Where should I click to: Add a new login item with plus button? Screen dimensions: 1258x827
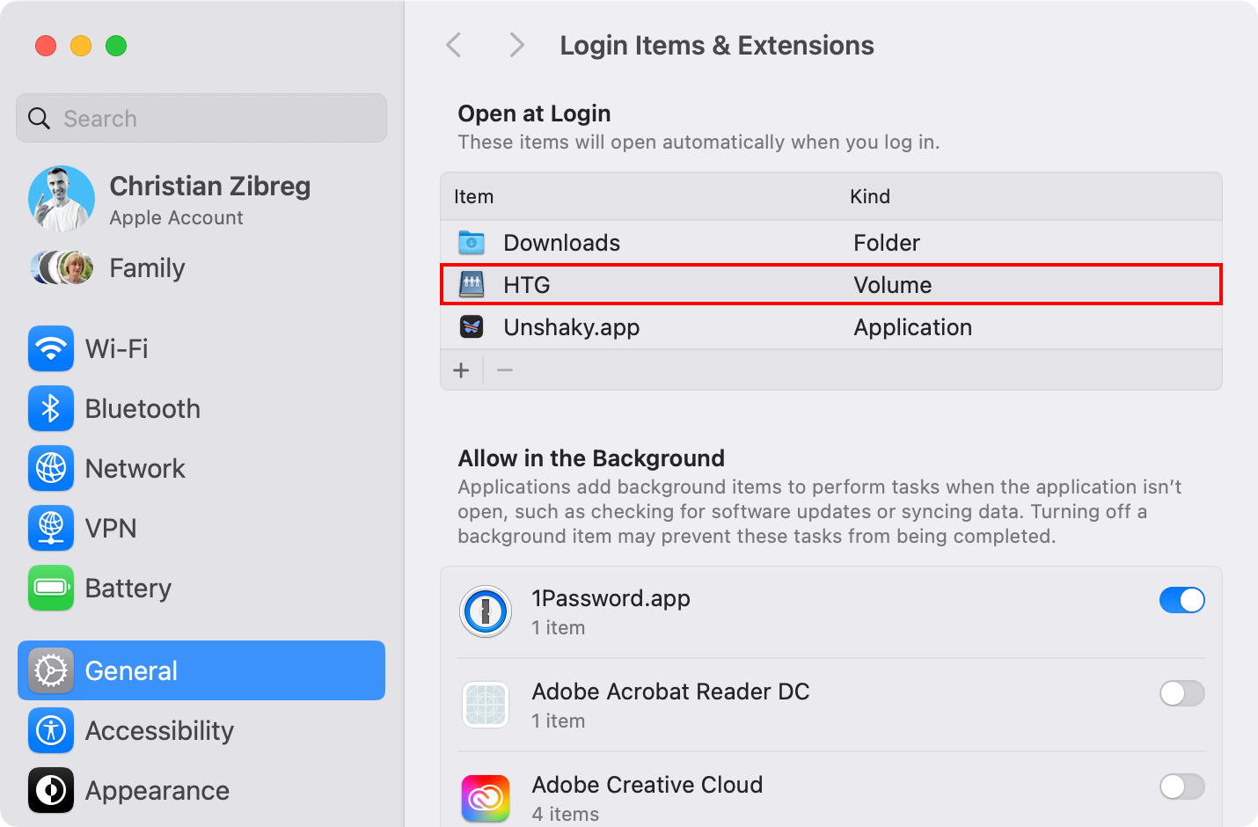pyautogui.click(x=461, y=370)
